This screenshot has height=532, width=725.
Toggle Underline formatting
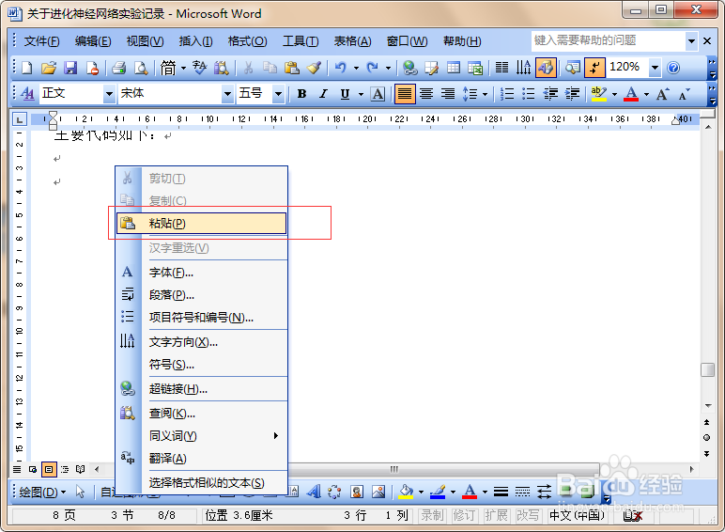click(345, 94)
